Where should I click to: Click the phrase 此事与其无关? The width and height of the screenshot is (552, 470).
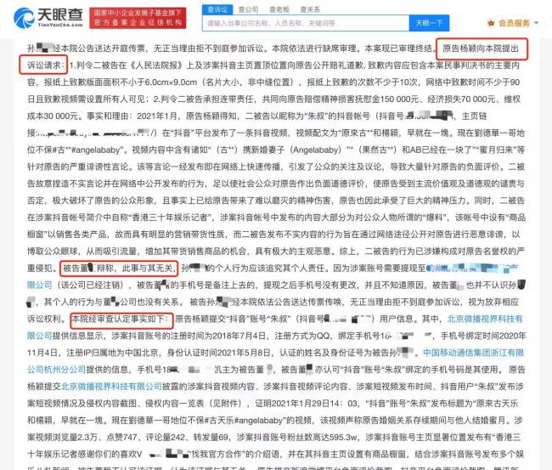(147, 269)
